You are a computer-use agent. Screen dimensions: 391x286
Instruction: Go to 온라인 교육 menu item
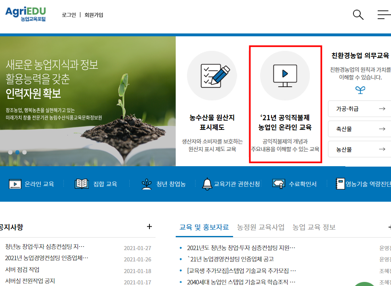[39, 184]
